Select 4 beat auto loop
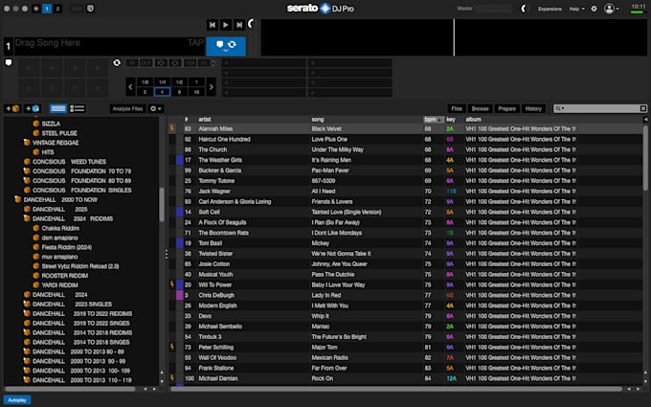 point(163,92)
